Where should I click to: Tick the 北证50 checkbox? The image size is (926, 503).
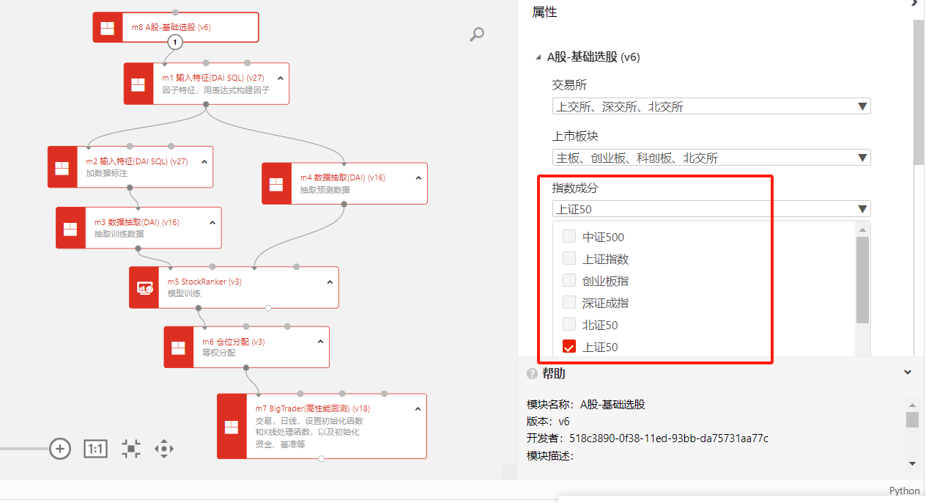(x=569, y=325)
